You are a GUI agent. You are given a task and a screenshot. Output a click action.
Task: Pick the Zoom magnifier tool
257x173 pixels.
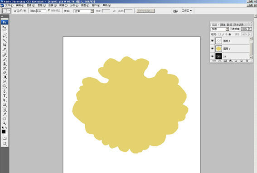5,123
